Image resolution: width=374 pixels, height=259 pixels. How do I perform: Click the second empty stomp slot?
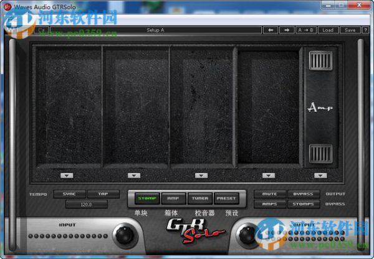pyautogui.click(x=136, y=106)
